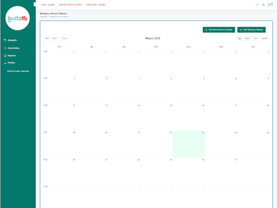Click the Çar column header
277x208 pixels.
(x=124, y=47)
